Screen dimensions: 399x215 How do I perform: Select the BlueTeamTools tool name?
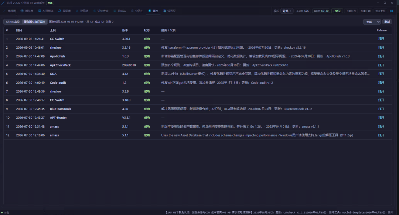point(61,109)
